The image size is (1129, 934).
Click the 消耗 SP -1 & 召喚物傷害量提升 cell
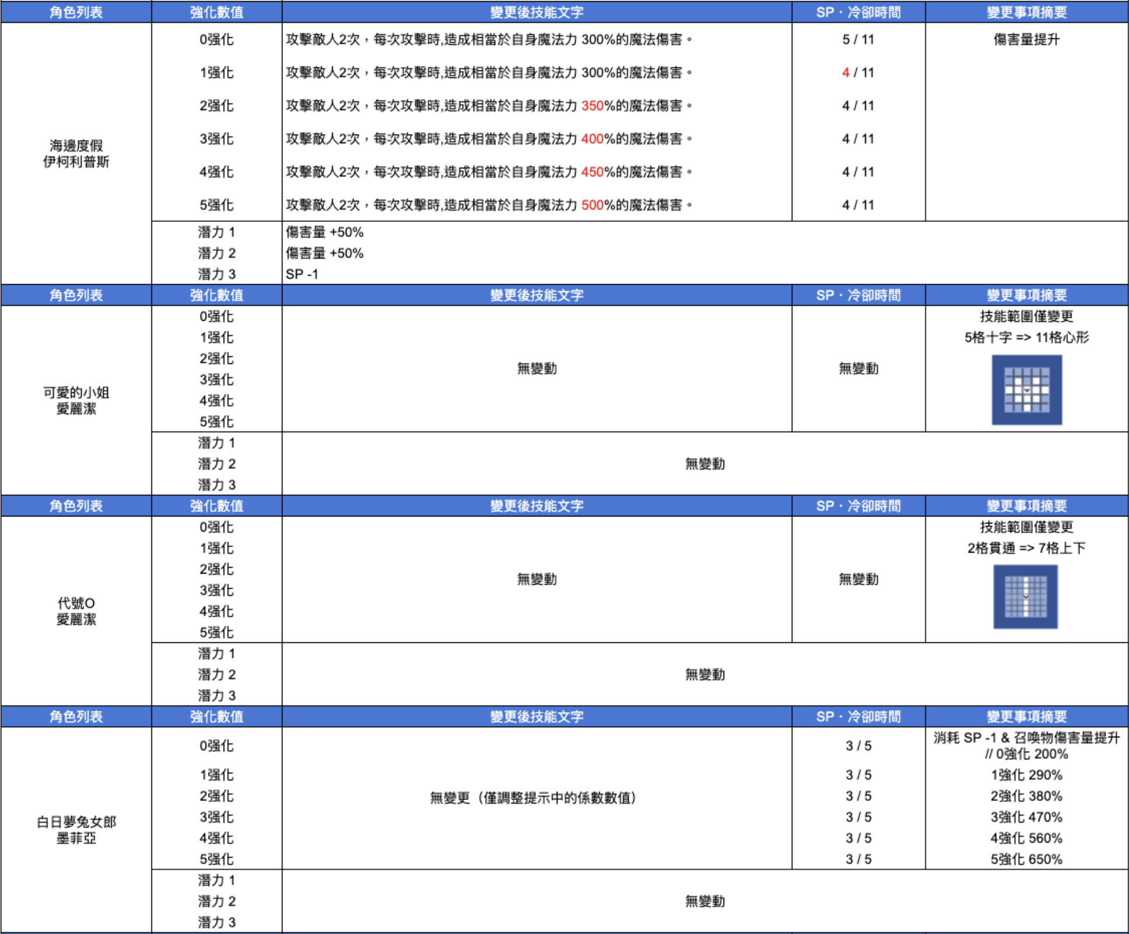(1026, 738)
